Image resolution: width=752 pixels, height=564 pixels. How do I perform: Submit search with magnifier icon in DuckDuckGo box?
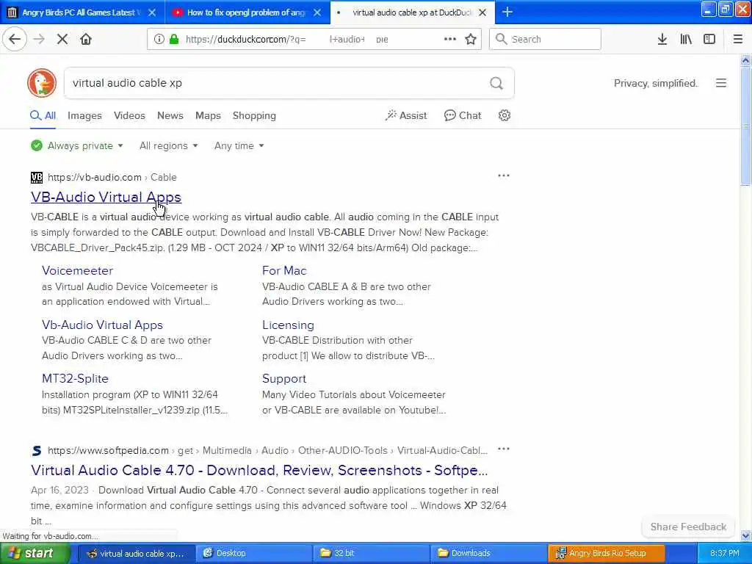coord(496,84)
